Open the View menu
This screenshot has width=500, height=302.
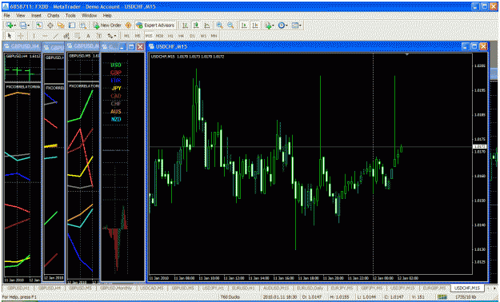click(x=21, y=15)
